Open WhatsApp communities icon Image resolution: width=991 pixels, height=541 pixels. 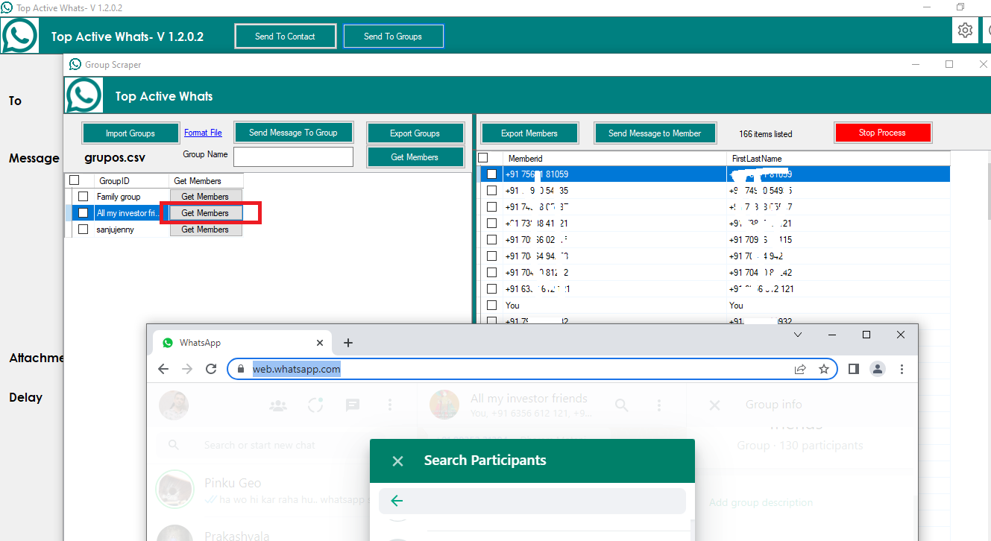tap(278, 405)
